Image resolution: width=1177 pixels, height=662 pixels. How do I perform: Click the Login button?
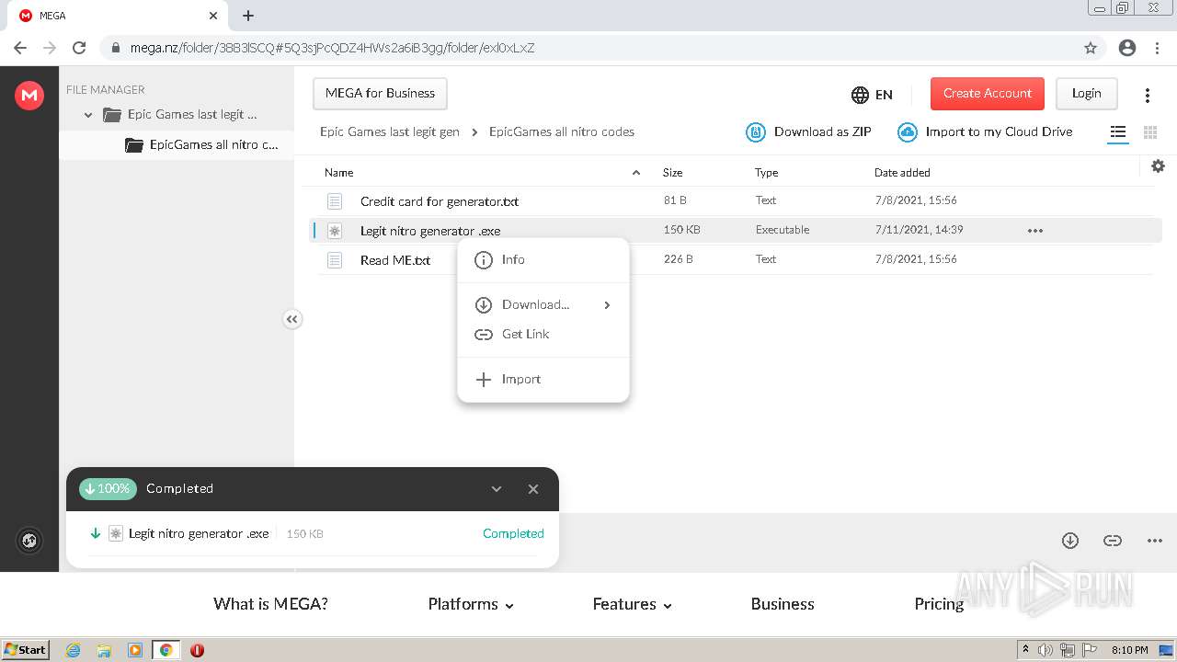(1086, 93)
